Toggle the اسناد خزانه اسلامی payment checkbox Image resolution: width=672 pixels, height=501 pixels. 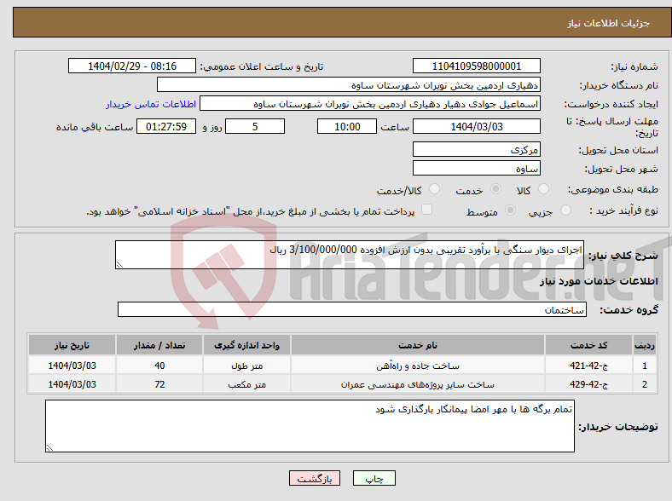pyautogui.click(x=427, y=210)
